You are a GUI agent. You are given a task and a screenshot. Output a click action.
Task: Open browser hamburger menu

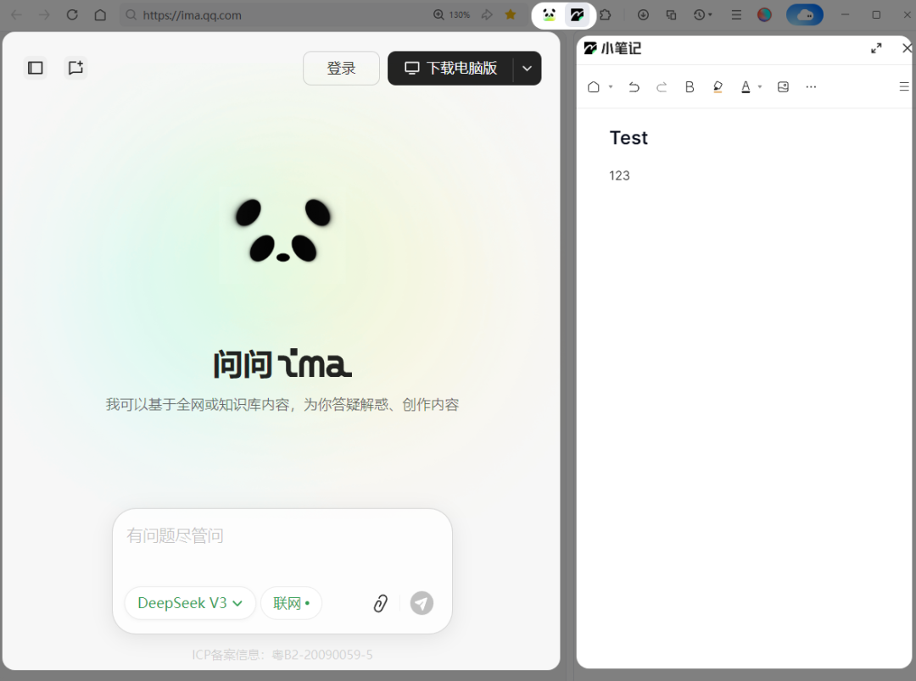[736, 15]
